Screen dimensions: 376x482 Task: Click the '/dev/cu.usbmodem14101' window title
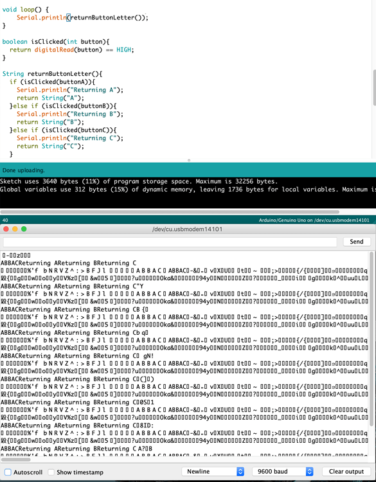pyautogui.click(x=187, y=229)
